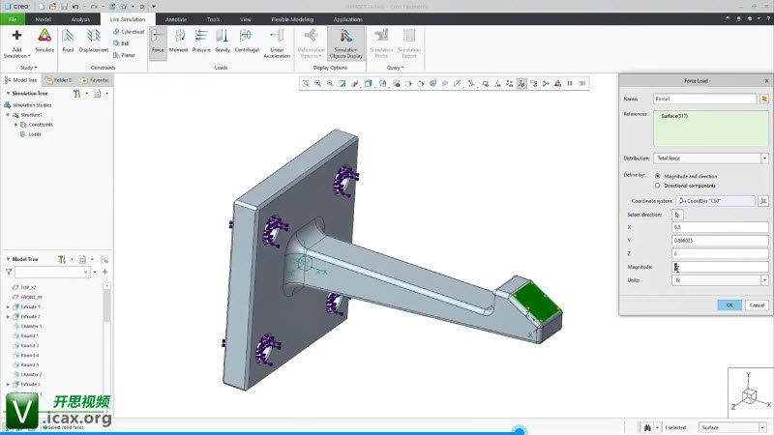
Task: Choose the Displacement constraint icon
Action: click(94, 39)
